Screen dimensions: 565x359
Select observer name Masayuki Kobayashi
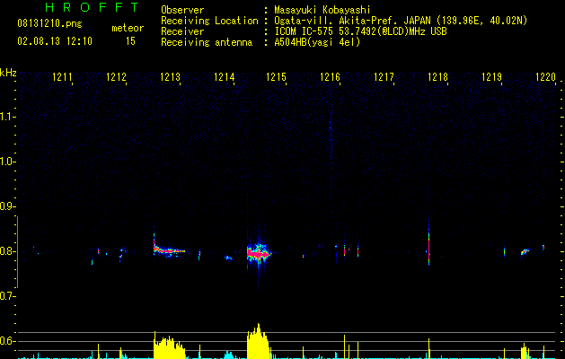click(x=322, y=10)
